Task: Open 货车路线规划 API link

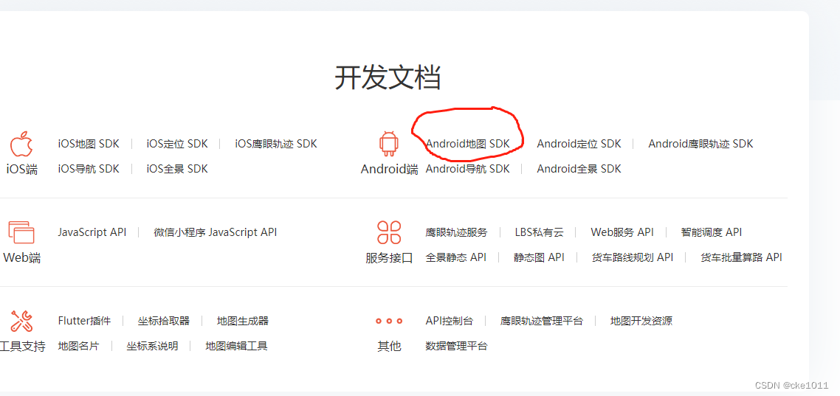Action: pos(632,257)
